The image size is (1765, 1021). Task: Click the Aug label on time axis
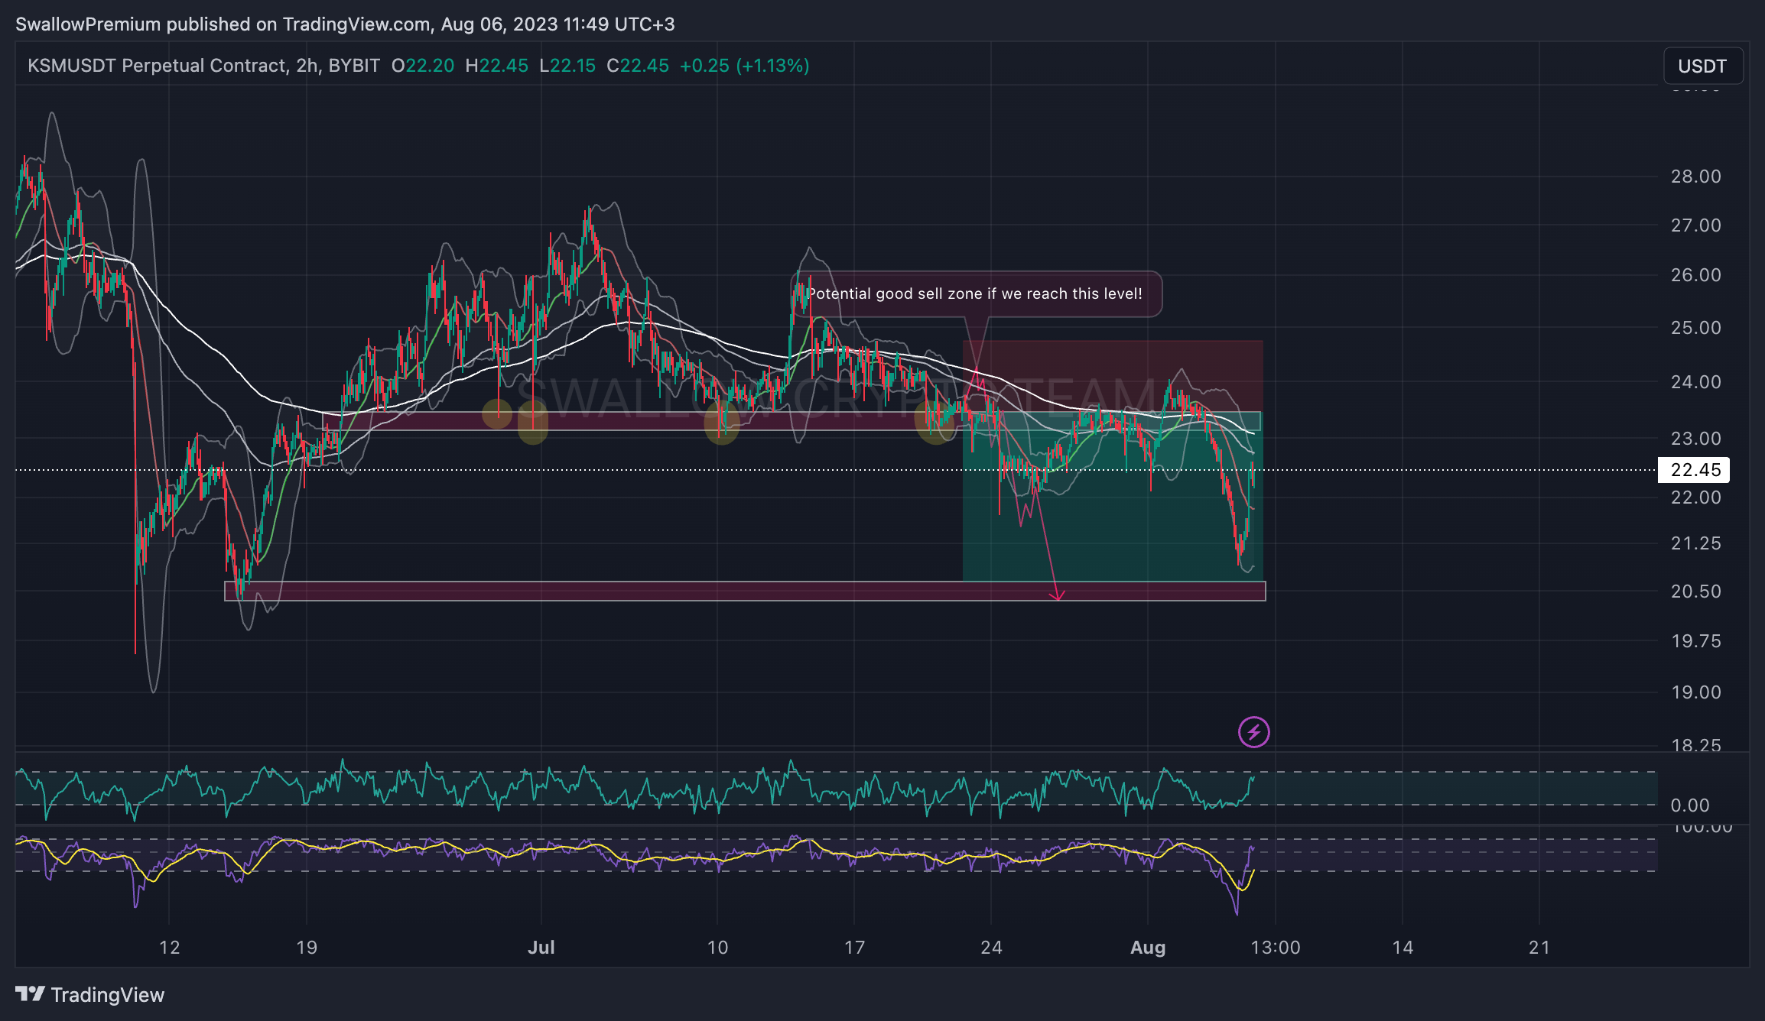click(x=1148, y=947)
